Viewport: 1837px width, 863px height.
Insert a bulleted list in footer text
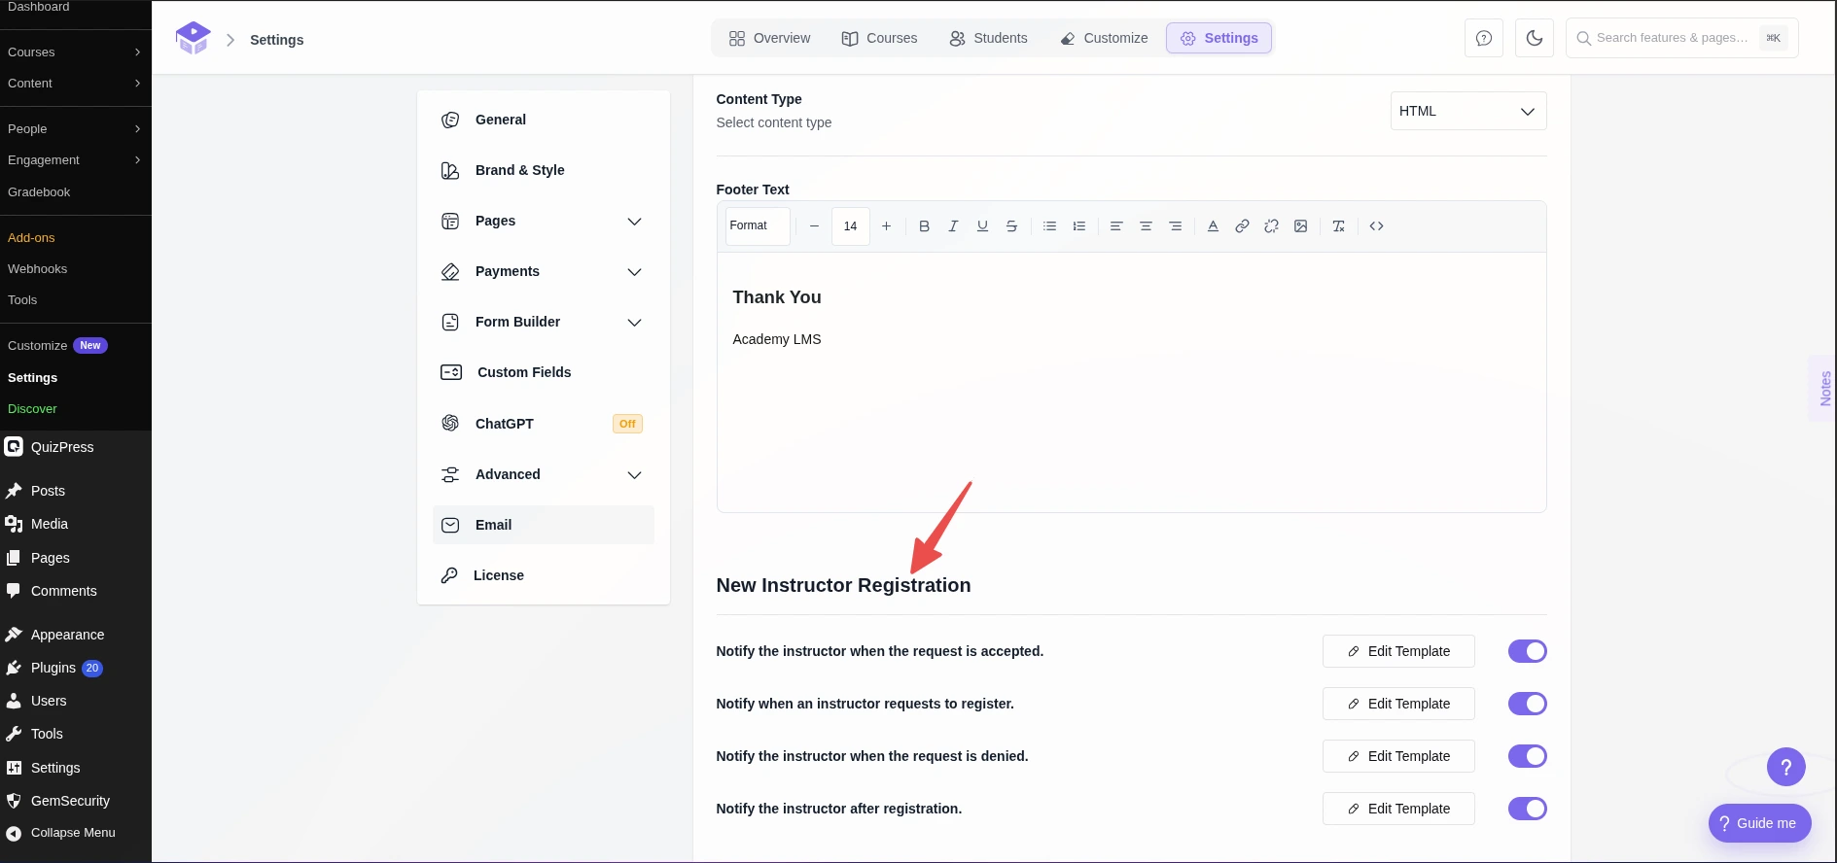(x=1049, y=226)
